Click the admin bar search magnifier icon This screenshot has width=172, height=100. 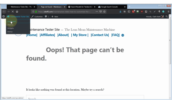pyautogui.click(x=167, y=16)
